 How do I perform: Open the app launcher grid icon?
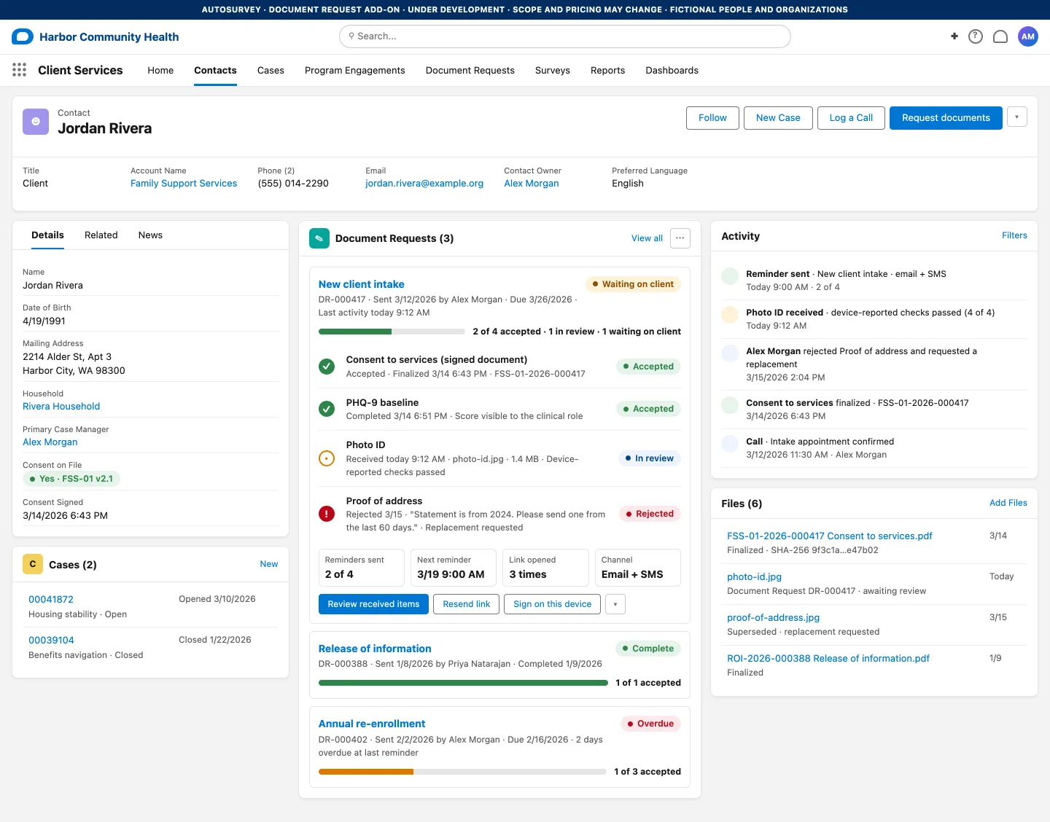[20, 70]
